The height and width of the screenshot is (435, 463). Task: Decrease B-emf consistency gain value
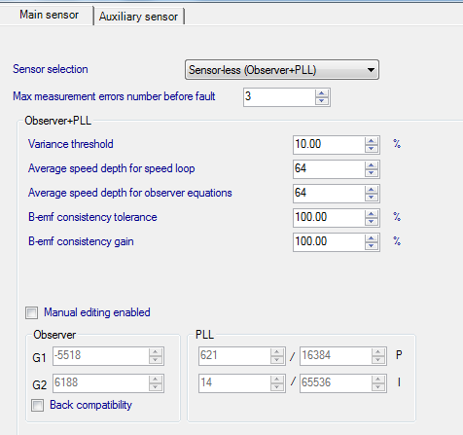tap(372, 246)
